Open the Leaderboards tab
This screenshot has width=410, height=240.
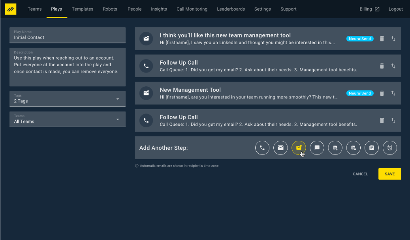click(x=231, y=9)
